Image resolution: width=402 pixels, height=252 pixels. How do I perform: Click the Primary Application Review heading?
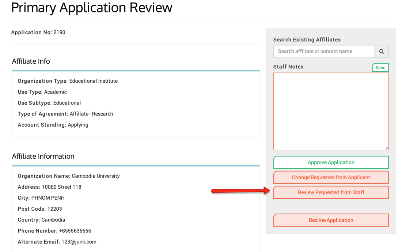tap(92, 7)
